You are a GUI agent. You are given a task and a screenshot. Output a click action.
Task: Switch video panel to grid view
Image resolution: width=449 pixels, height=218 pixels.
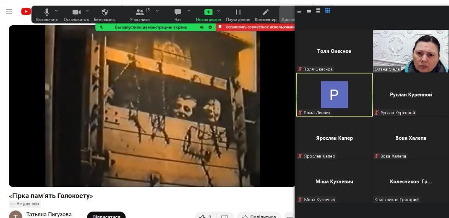pos(328,11)
